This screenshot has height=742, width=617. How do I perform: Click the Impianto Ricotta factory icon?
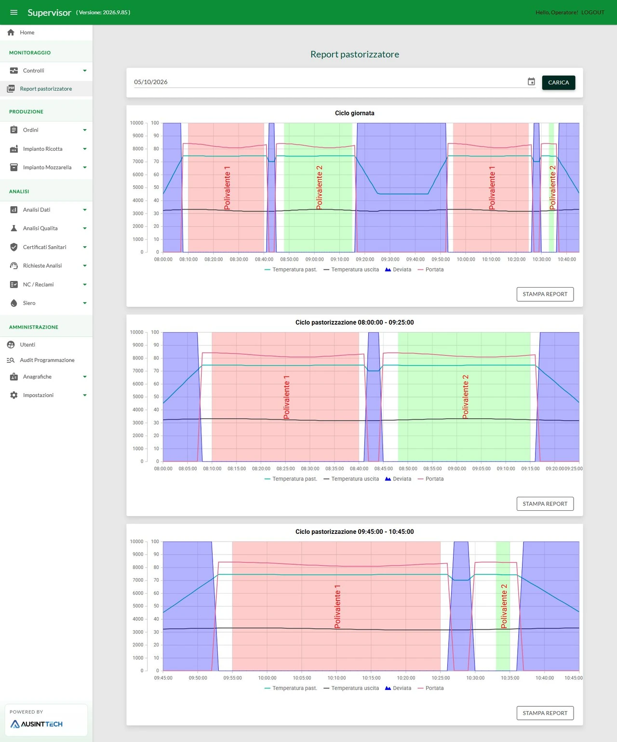pyautogui.click(x=14, y=149)
